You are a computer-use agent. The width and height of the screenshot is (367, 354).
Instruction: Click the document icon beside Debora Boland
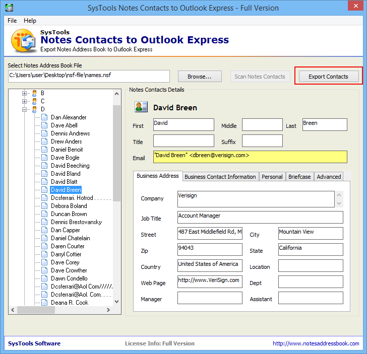[44, 206]
